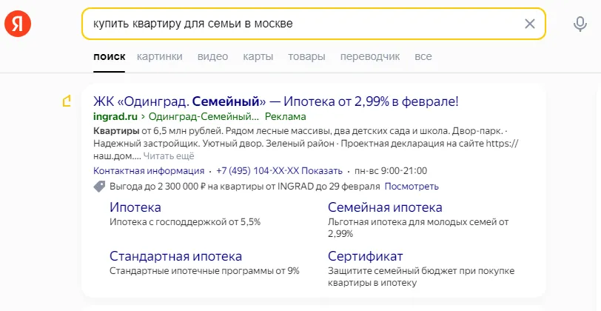Image resolution: width=601 pixels, height=311 pixels.
Task: Activate voice search microphone icon
Action: pyautogui.click(x=580, y=24)
